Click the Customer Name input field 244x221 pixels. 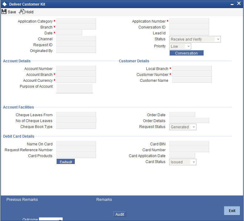(192, 80)
